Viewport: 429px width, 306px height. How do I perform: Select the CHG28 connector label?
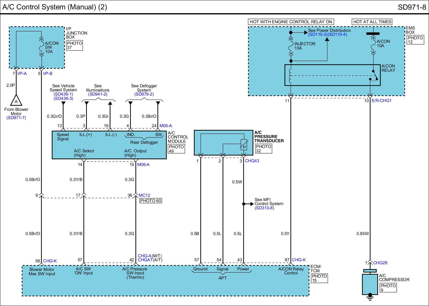(x=380, y=263)
